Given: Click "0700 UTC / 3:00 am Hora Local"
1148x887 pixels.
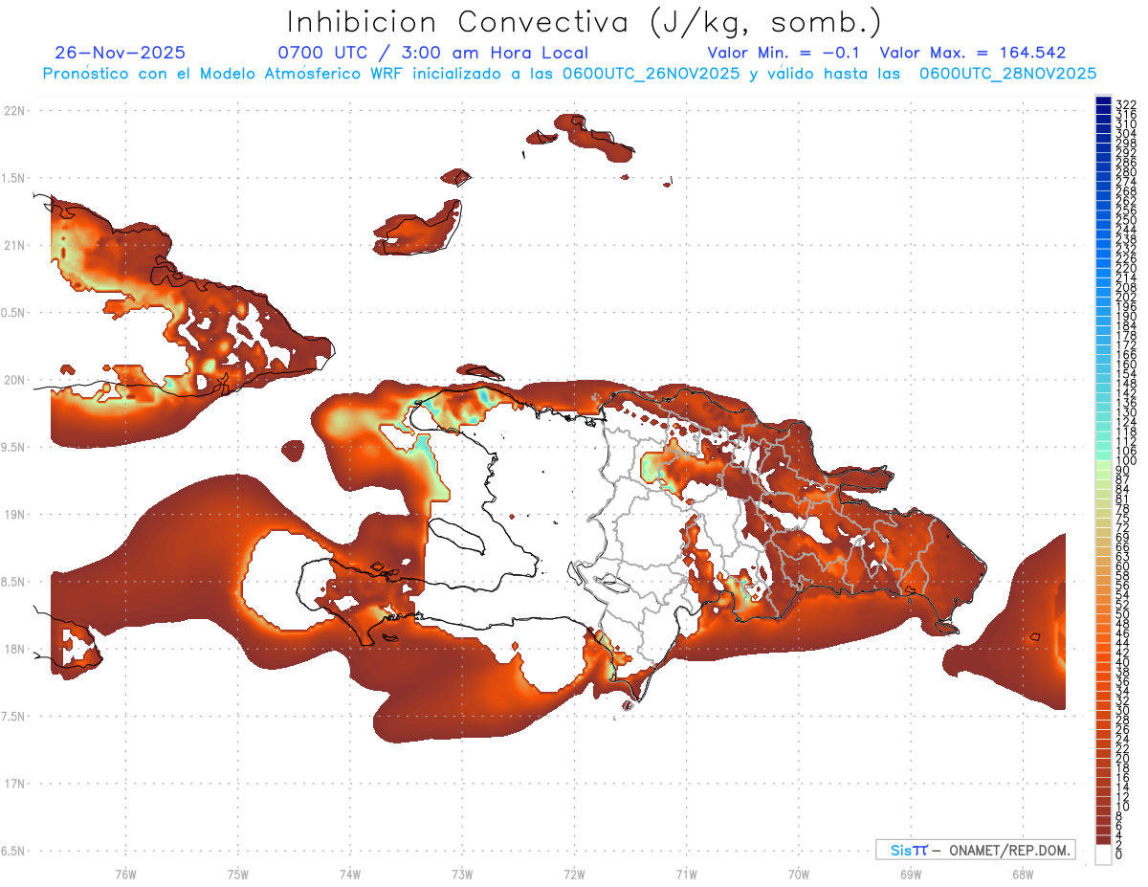Looking at the screenshot, I should 432,53.
